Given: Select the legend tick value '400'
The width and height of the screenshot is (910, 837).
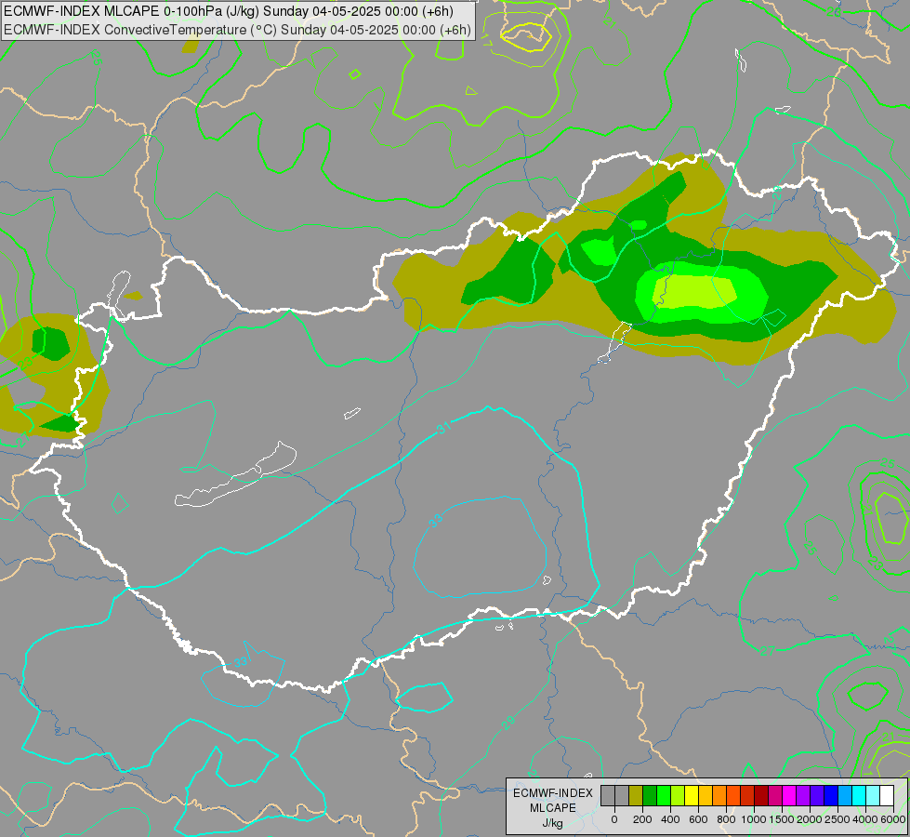Looking at the screenshot, I should [670, 819].
